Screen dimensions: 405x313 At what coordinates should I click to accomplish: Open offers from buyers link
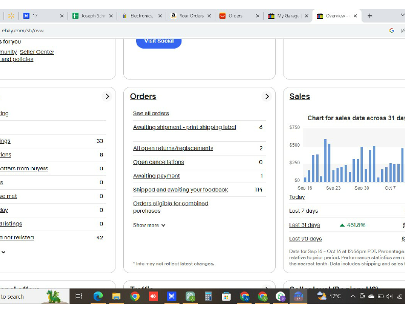tap(24, 168)
